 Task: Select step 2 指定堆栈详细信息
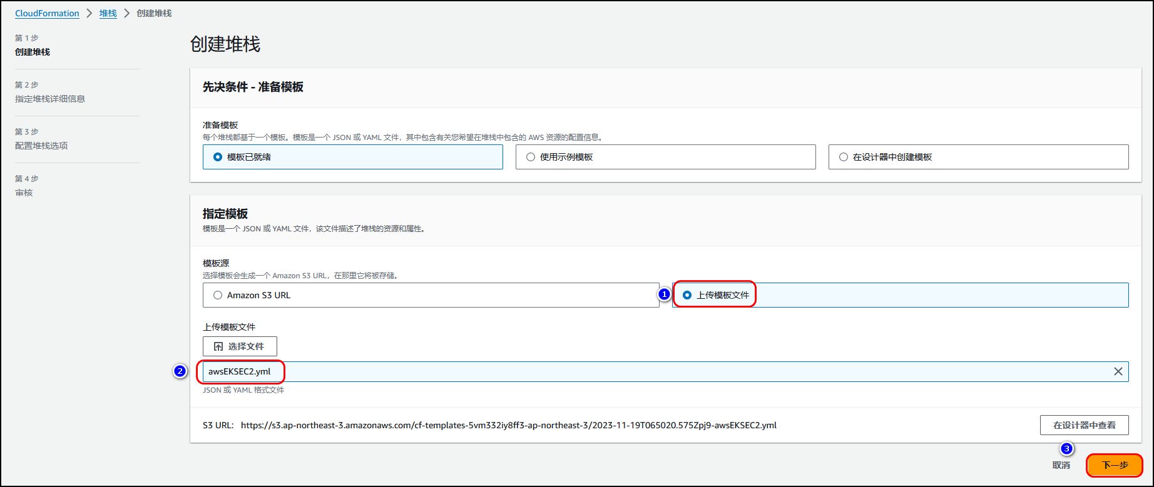(50, 99)
